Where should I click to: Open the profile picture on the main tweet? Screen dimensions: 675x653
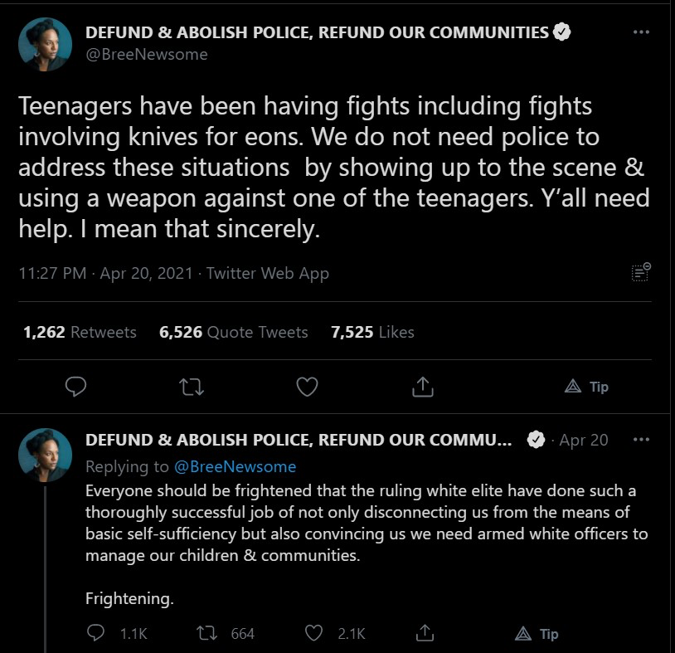[45, 44]
